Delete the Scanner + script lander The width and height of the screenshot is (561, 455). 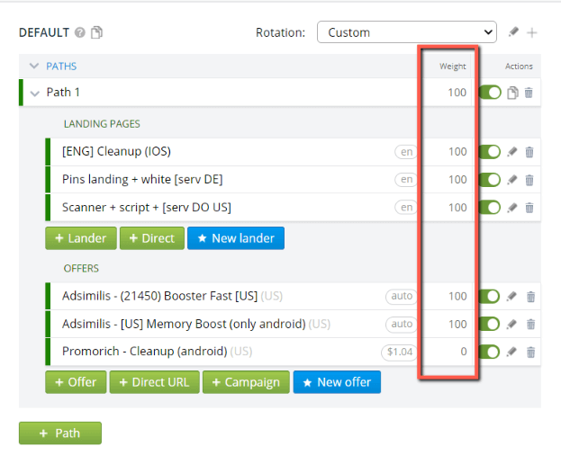(x=529, y=208)
